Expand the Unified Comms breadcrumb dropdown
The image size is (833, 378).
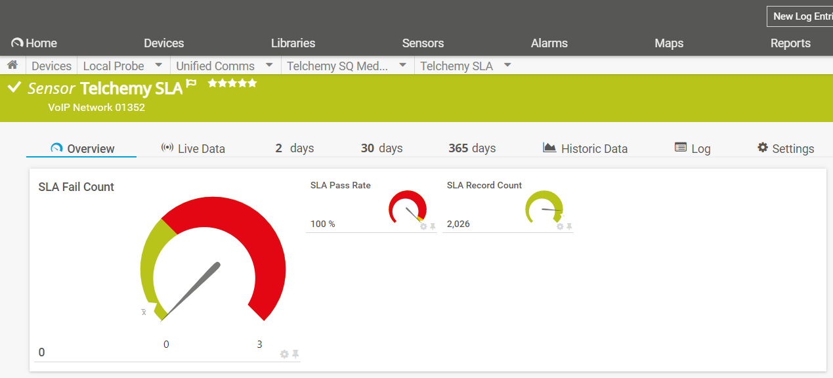click(269, 66)
